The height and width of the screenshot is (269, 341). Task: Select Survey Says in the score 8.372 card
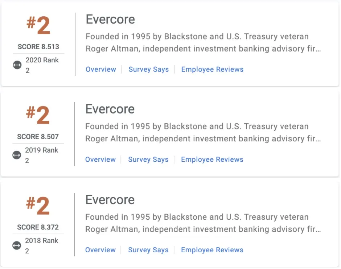[148, 250]
